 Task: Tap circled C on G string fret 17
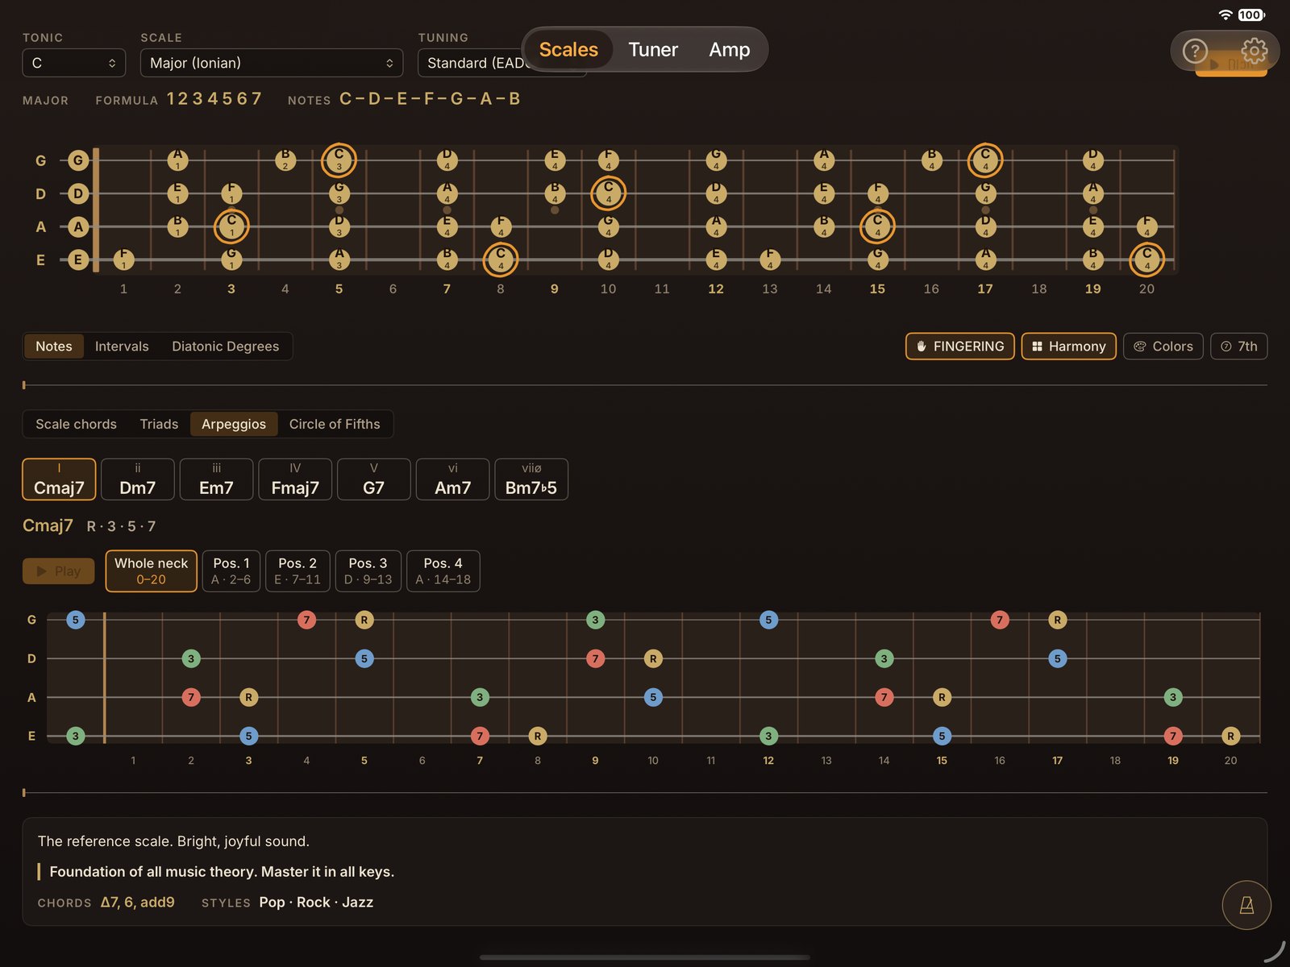(985, 160)
